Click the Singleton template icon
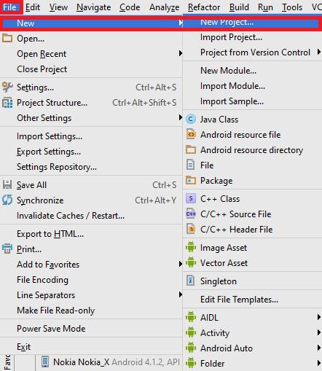Viewport: 322px width, 371px height. tap(191, 281)
